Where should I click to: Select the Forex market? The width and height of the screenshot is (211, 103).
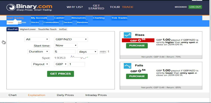(10, 22)
